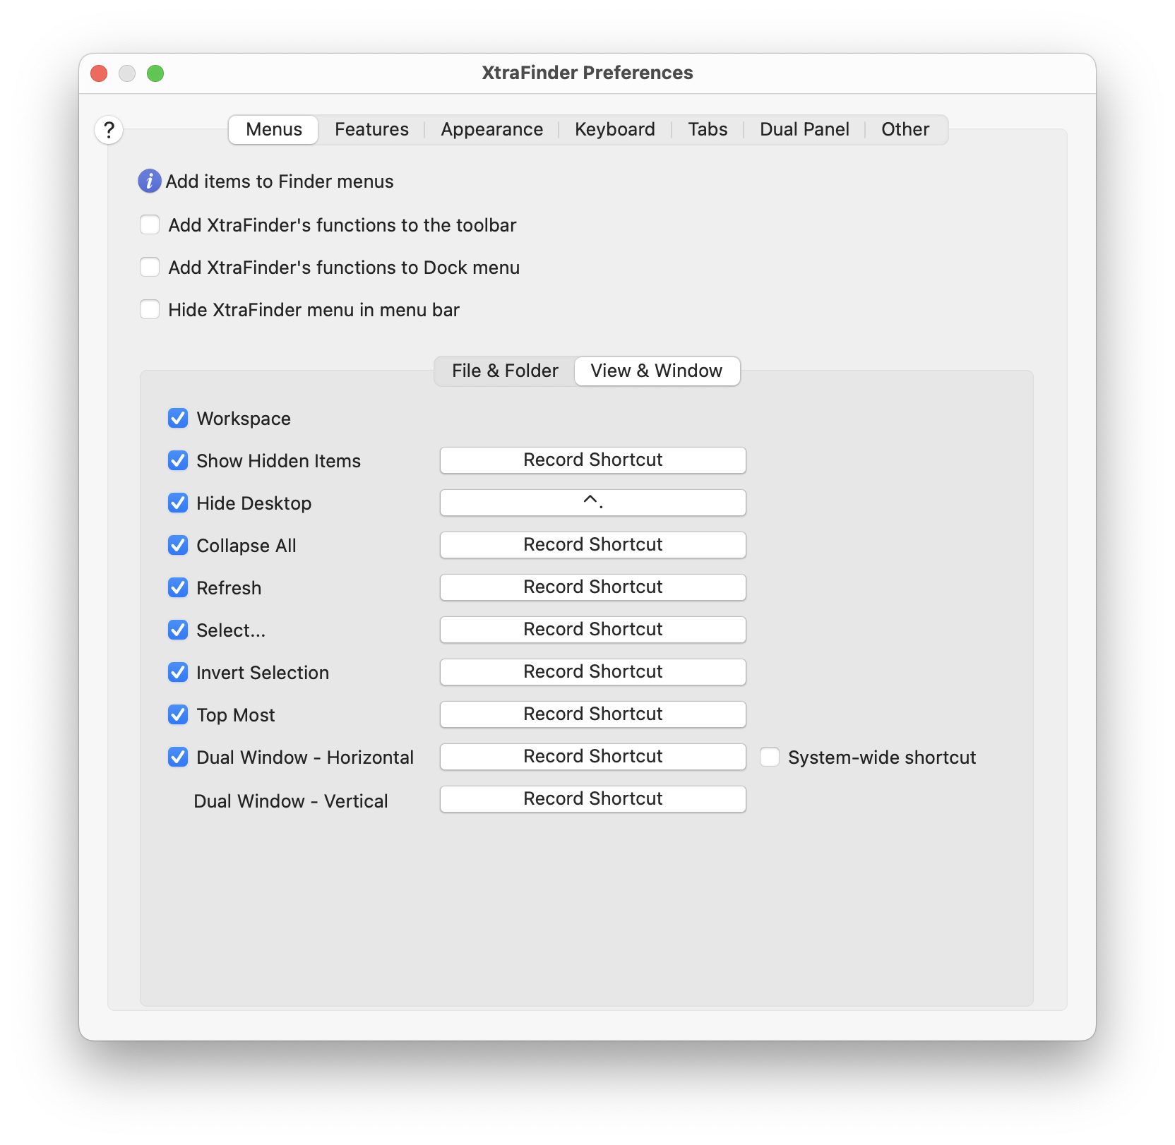This screenshot has height=1145, width=1175.
Task: Open the Other preferences tab
Action: (905, 130)
